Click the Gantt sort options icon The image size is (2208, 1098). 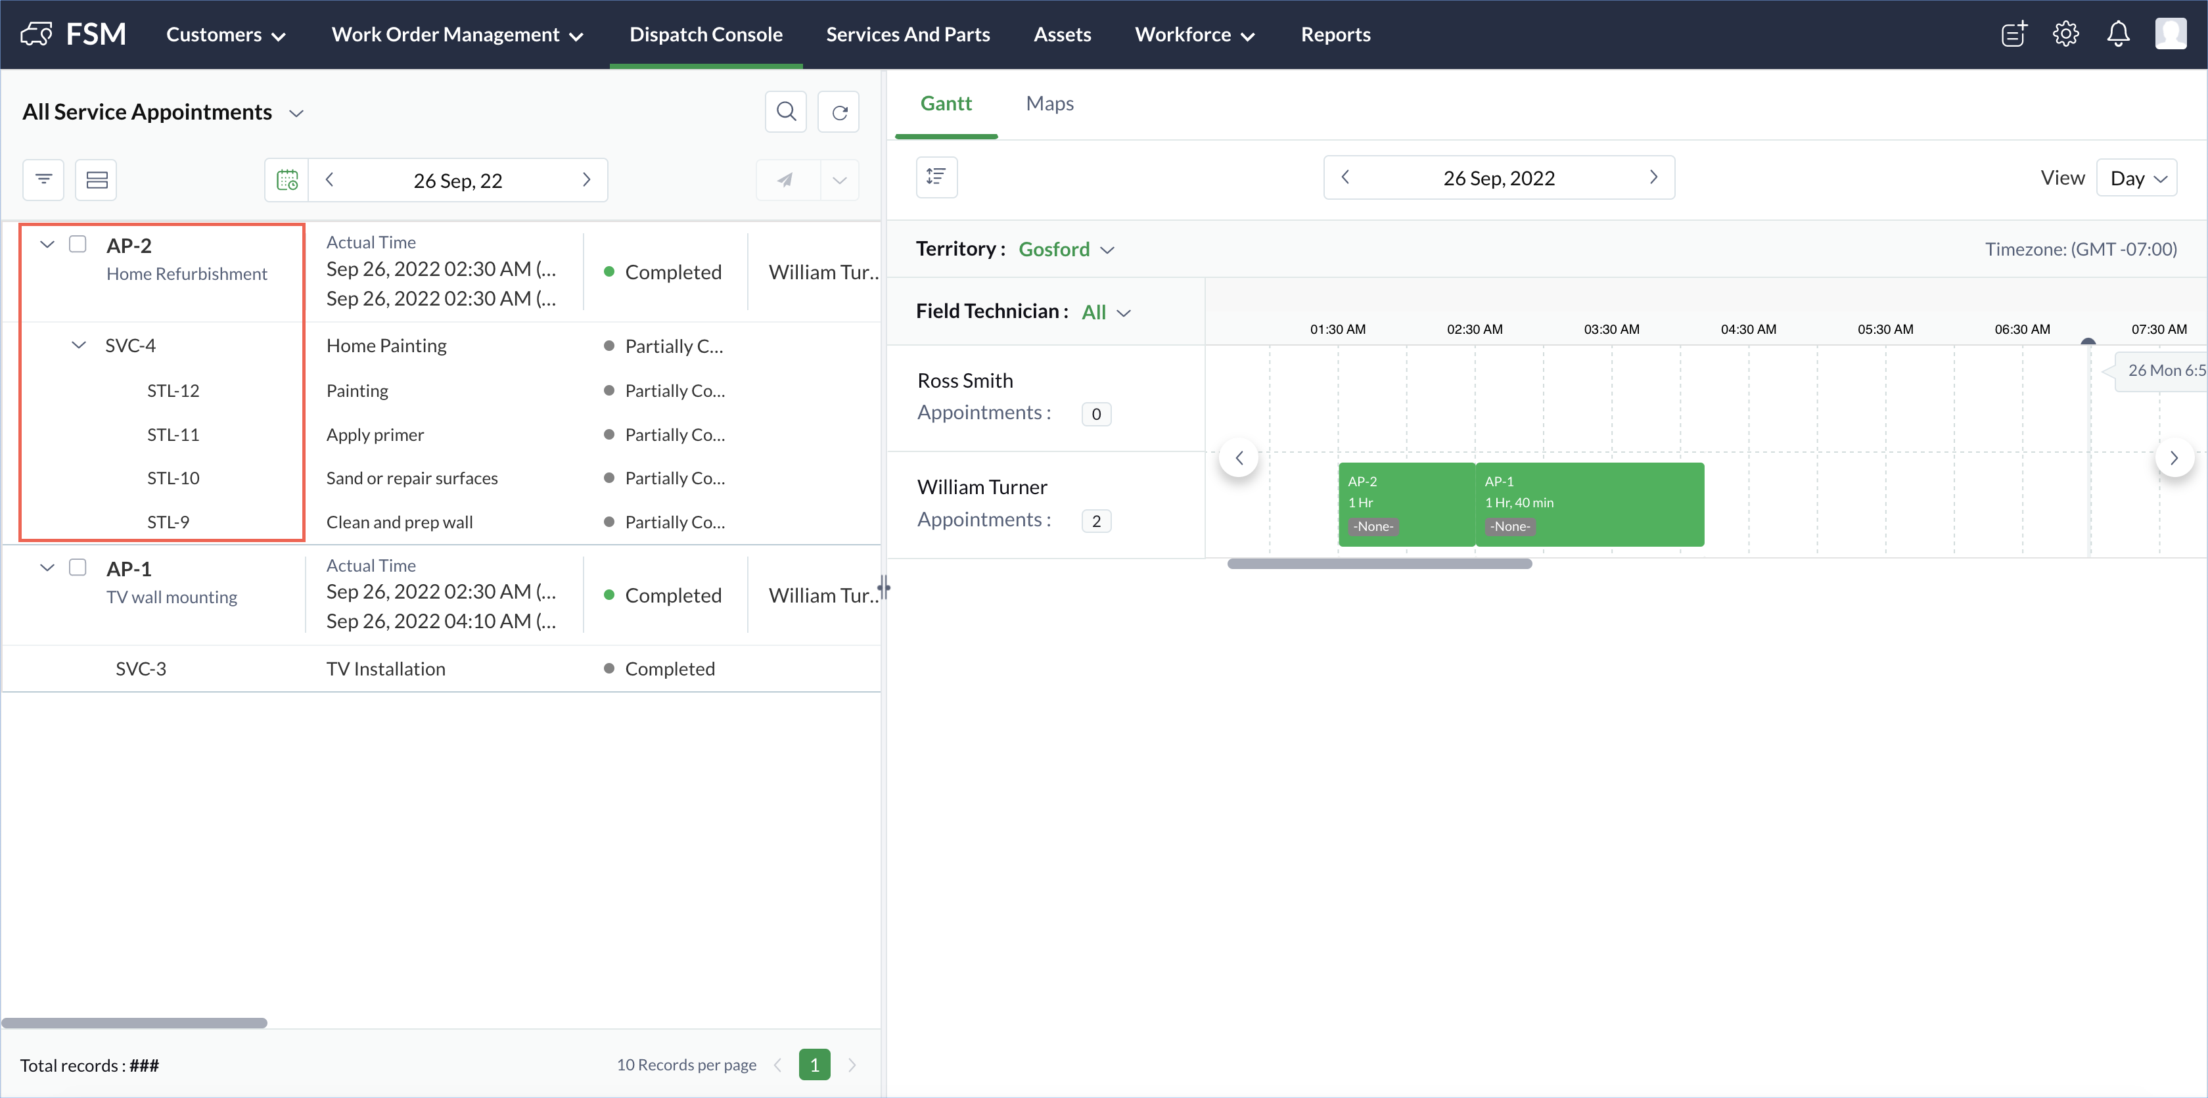coord(936,177)
